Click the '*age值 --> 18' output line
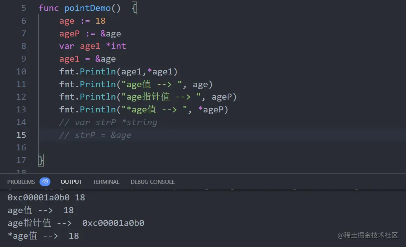The width and height of the screenshot is (406, 247). point(43,236)
